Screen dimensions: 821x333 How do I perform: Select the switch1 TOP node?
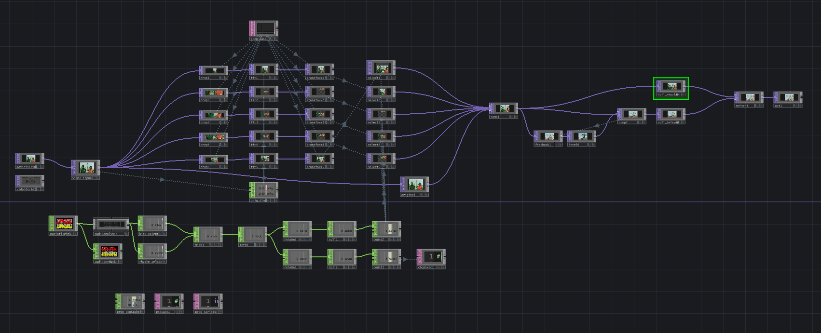pos(749,97)
